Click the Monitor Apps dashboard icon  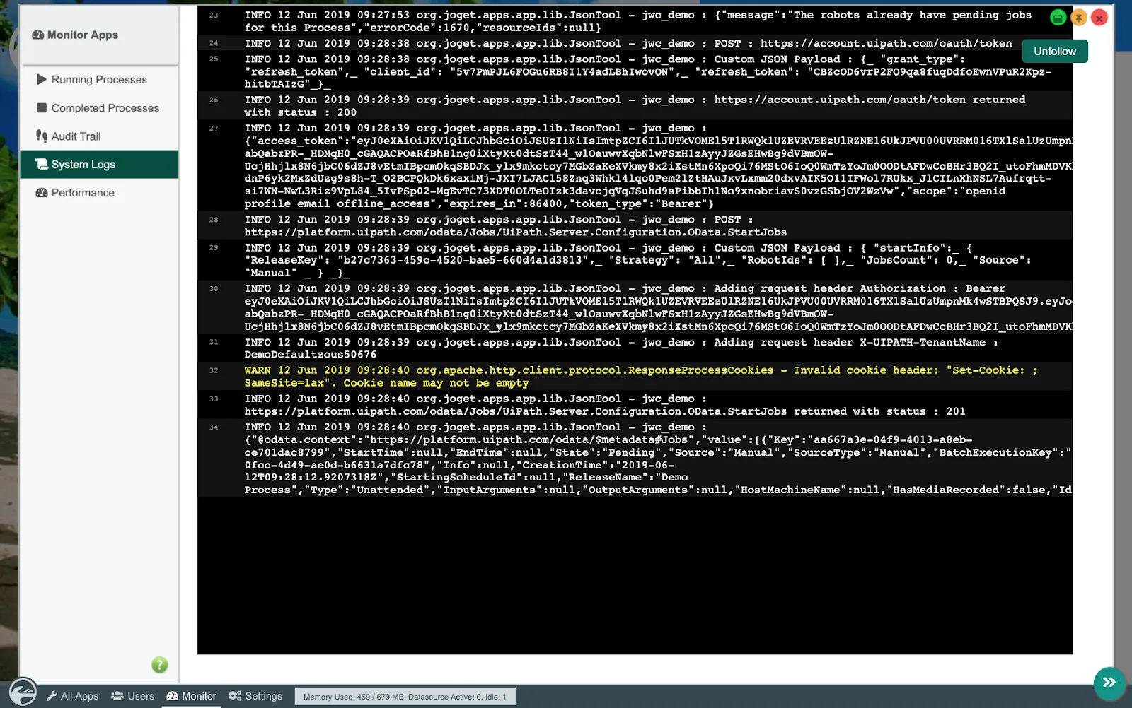click(38, 35)
